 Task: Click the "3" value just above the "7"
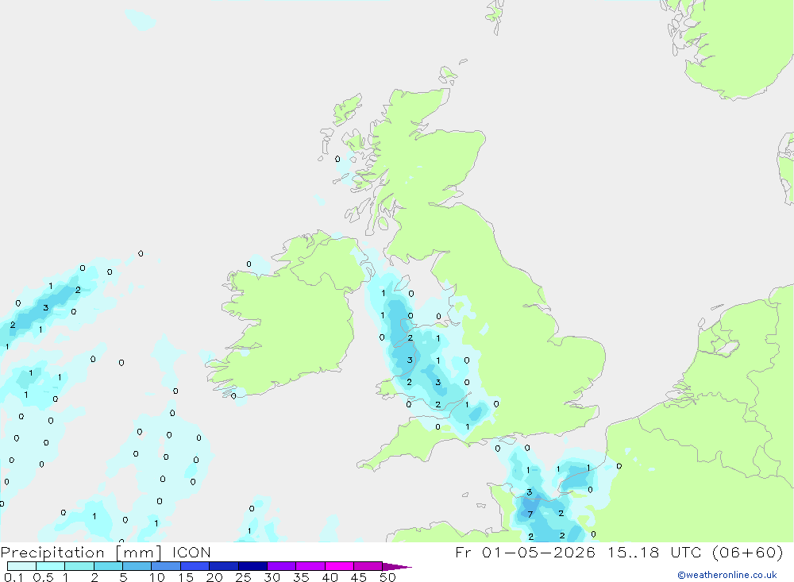(x=529, y=491)
